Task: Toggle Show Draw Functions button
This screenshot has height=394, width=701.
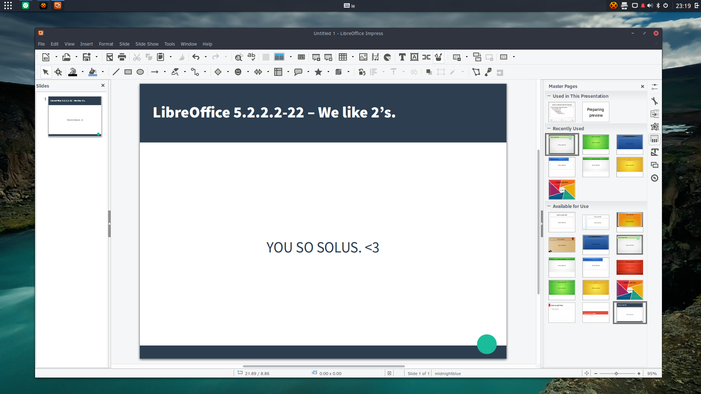Action: pos(438,57)
